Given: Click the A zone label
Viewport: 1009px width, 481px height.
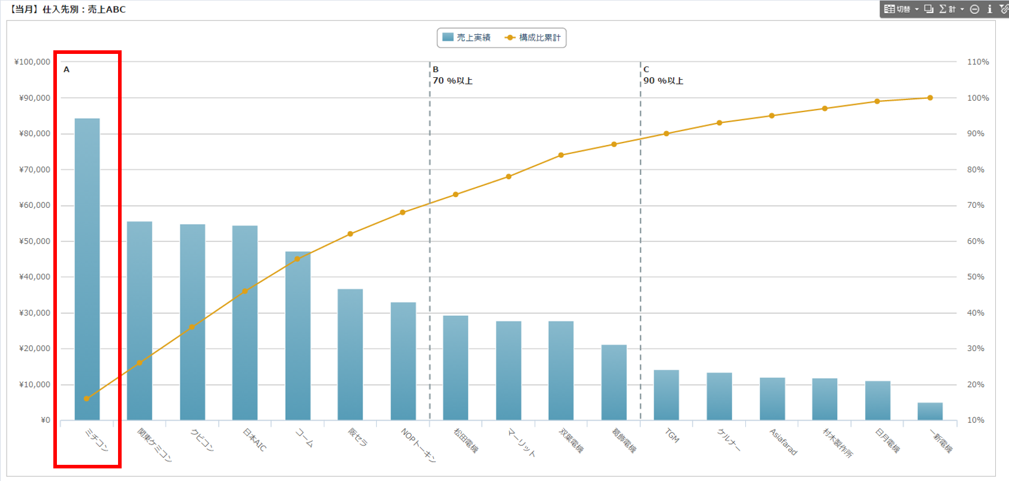Looking at the screenshot, I should [x=67, y=69].
